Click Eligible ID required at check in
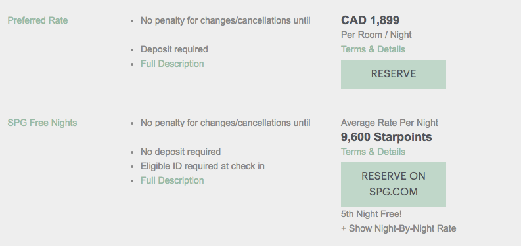 point(202,166)
